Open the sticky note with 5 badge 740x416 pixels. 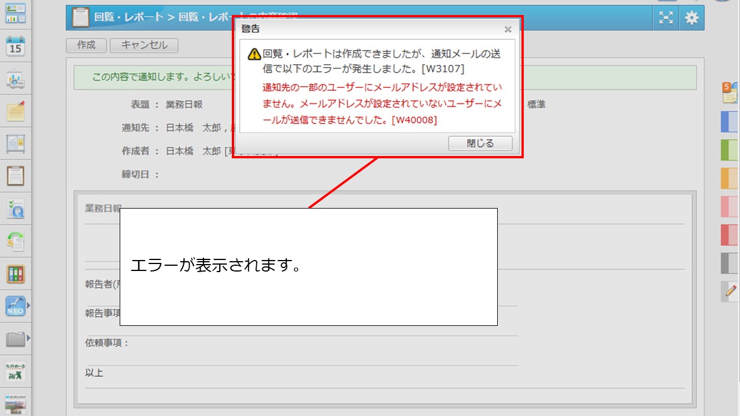730,91
